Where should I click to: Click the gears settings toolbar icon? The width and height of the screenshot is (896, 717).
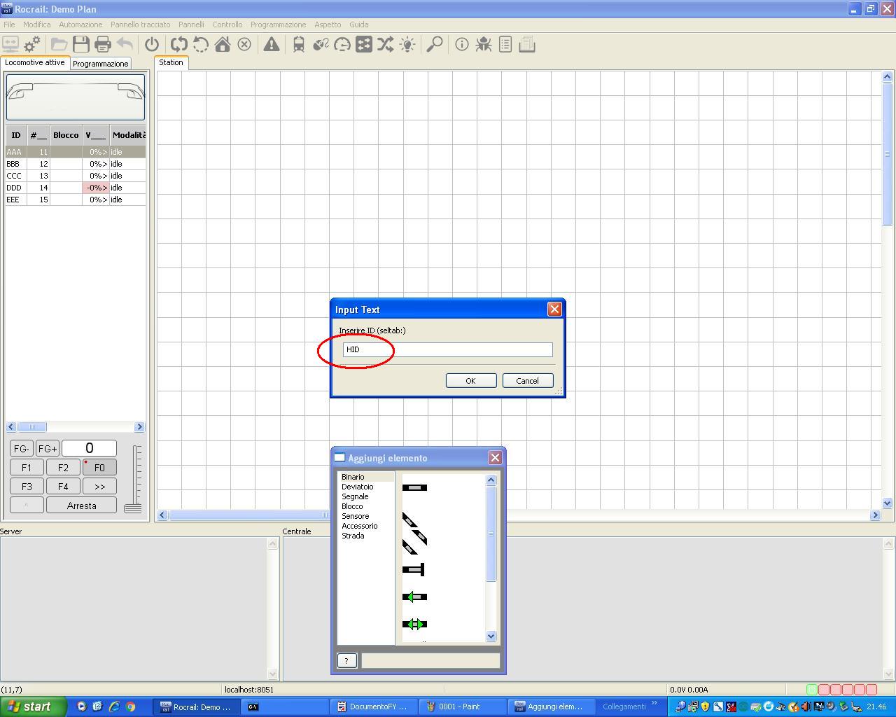tap(32, 45)
